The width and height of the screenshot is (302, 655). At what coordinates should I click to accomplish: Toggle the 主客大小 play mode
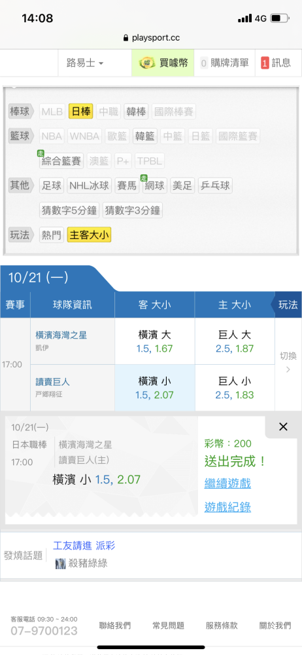click(x=90, y=235)
